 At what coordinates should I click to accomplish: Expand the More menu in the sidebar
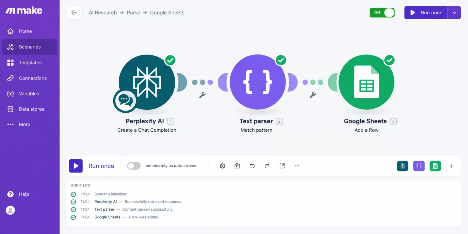[30, 124]
